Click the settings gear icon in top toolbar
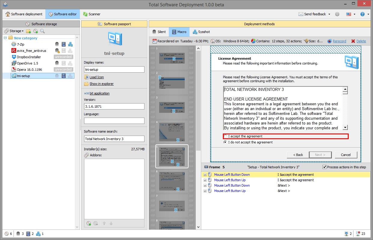 tap(337, 14)
